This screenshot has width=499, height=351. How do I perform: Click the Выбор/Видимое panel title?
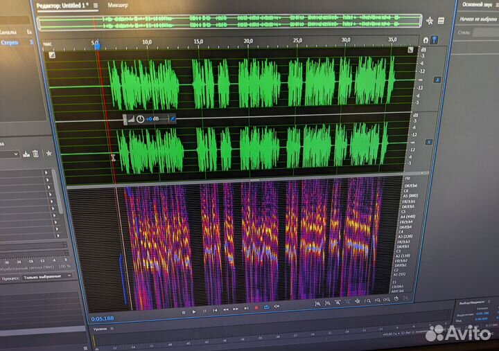click(472, 303)
